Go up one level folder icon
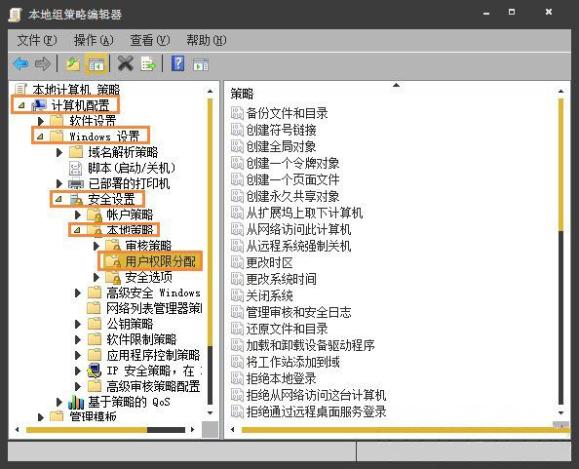The width and height of the screenshot is (579, 469). click(x=73, y=64)
